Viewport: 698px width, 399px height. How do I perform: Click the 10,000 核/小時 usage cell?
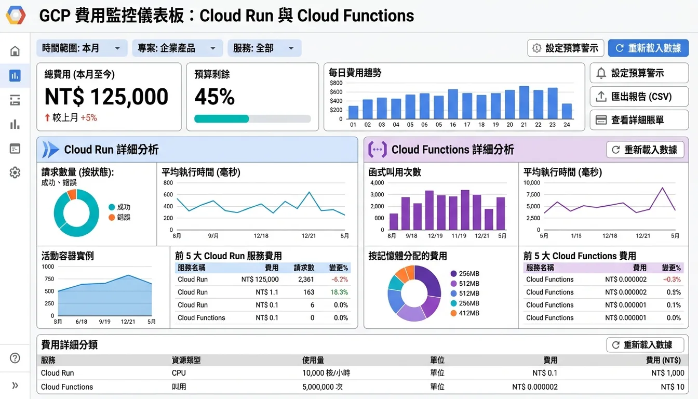(x=326, y=373)
